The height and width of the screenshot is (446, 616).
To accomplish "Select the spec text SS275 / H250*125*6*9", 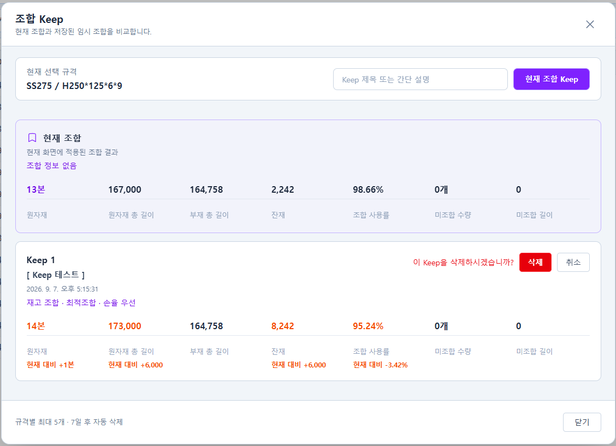I will 74,86.
